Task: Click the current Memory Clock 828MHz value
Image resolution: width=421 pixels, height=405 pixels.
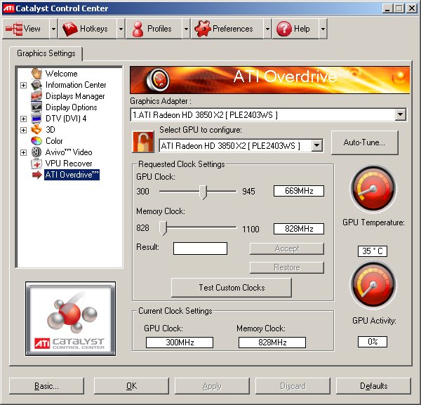Action: (272, 343)
